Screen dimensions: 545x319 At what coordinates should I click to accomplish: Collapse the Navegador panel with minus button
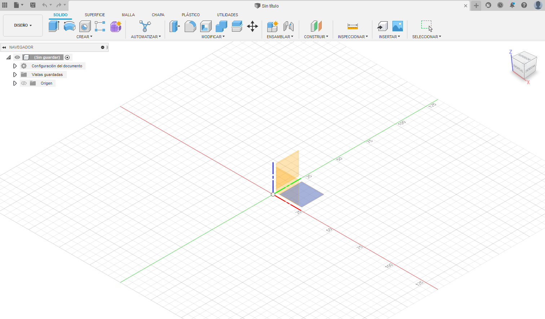pyautogui.click(x=102, y=47)
